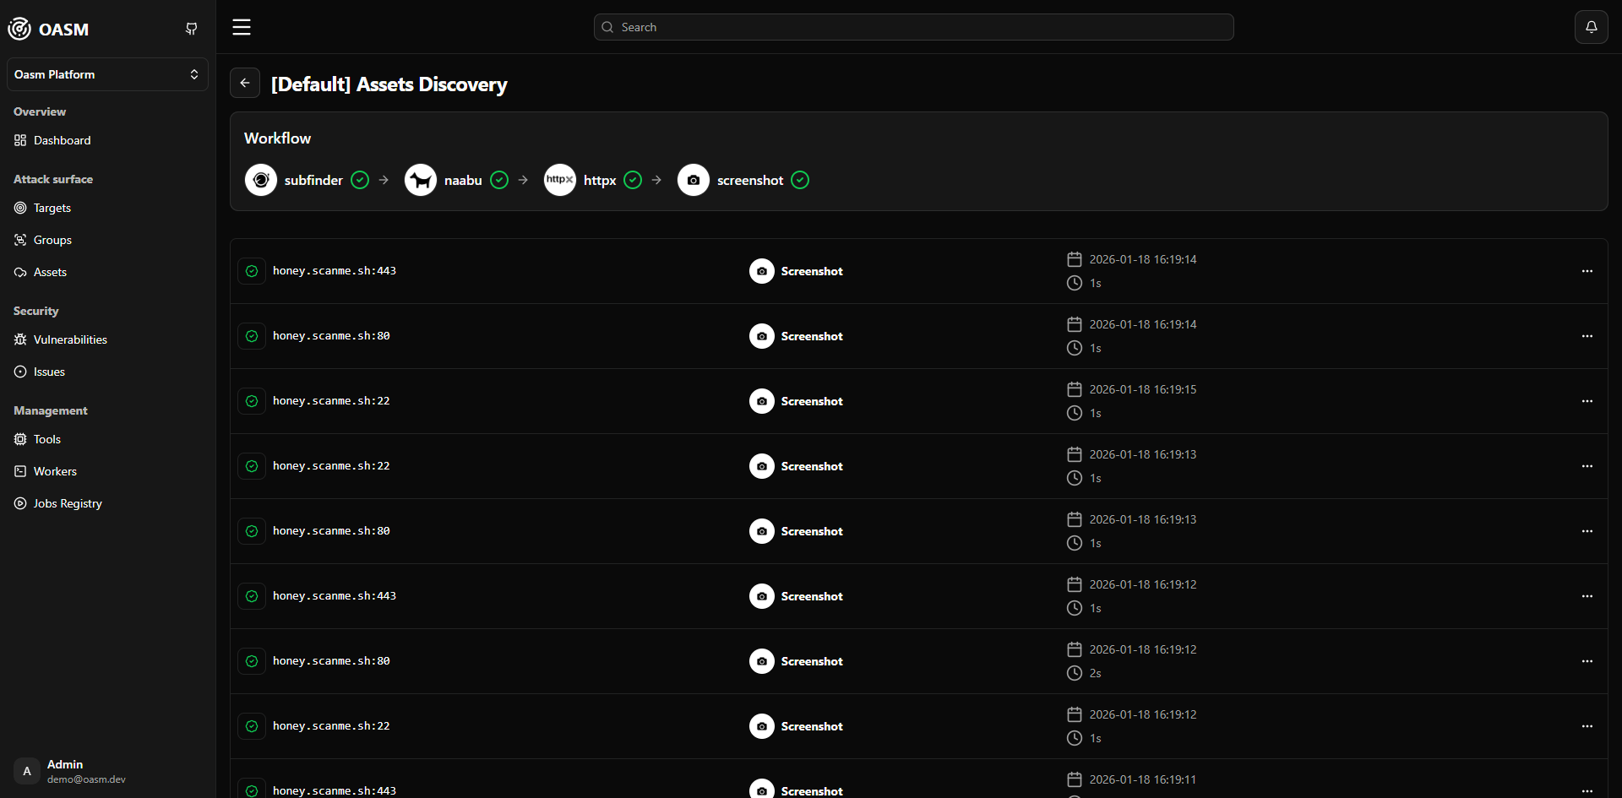The width and height of the screenshot is (1622, 798).
Task: Click the Workers icon in the sidebar
Action: (20, 471)
